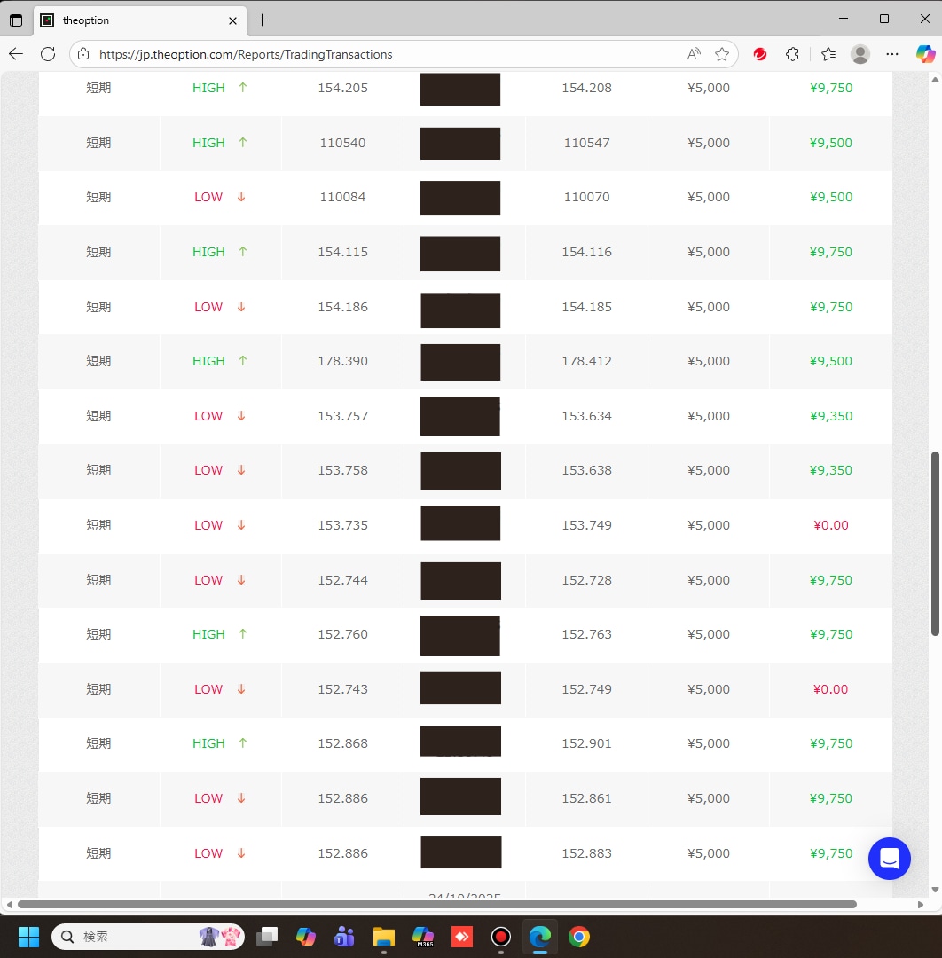Select the 154.205 entry price cell
942x958 pixels.
[342, 88]
